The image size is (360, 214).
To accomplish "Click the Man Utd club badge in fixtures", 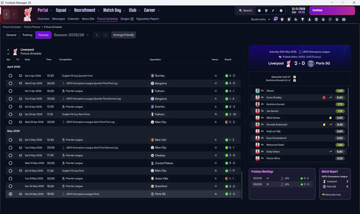I will tap(152, 140).
